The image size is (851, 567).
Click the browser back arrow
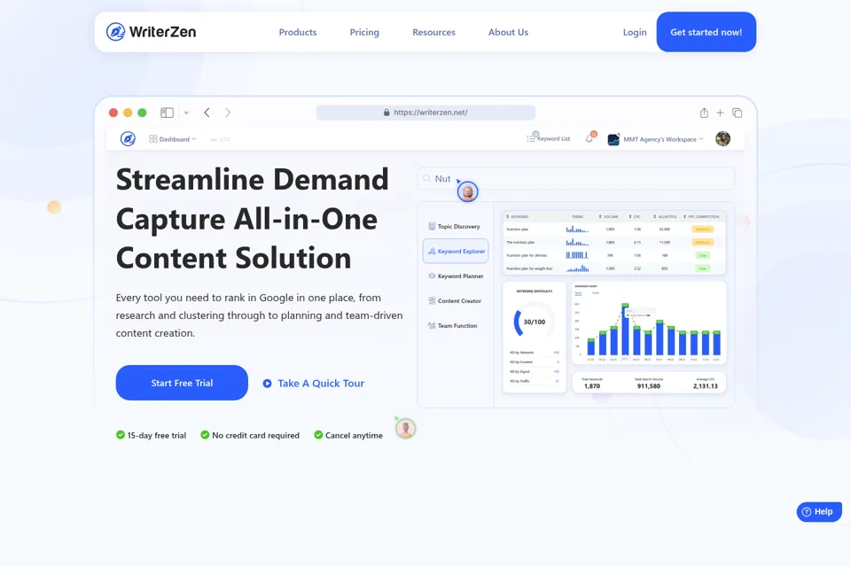(x=207, y=113)
